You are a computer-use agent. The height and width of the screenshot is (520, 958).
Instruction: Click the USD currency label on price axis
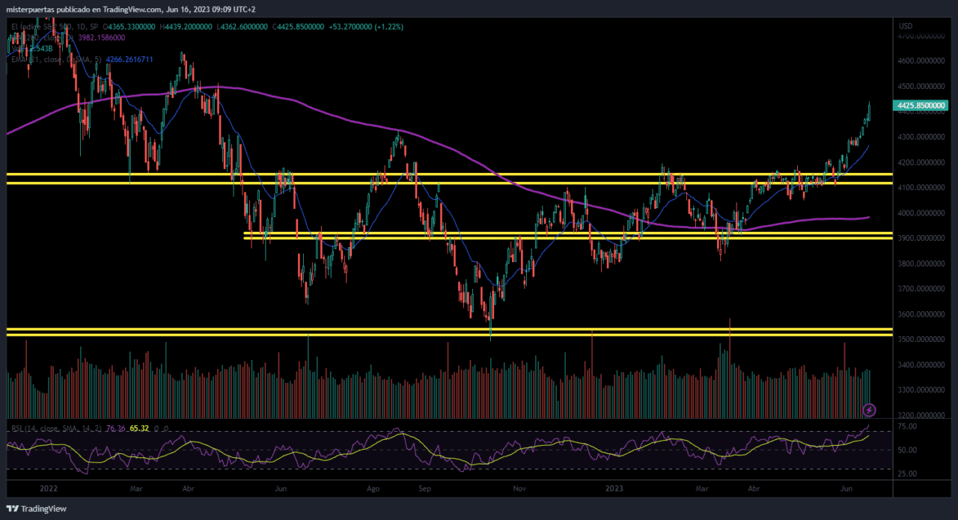905,25
